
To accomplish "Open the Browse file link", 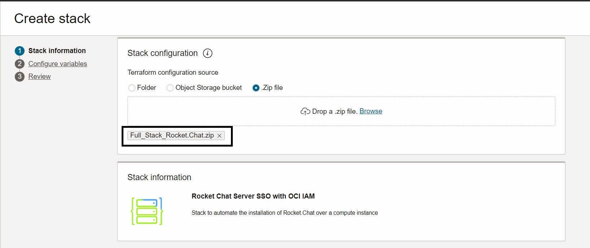I will (x=371, y=111).
